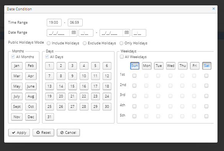Click the Cancel button
Screen dimensions: 224x151
pyautogui.click(x=68, y=133)
